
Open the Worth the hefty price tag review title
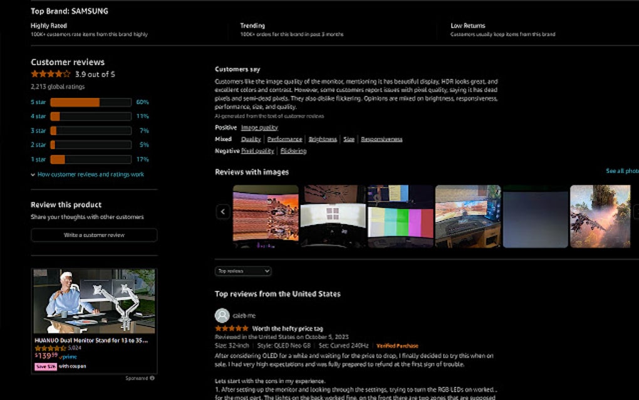coord(288,329)
